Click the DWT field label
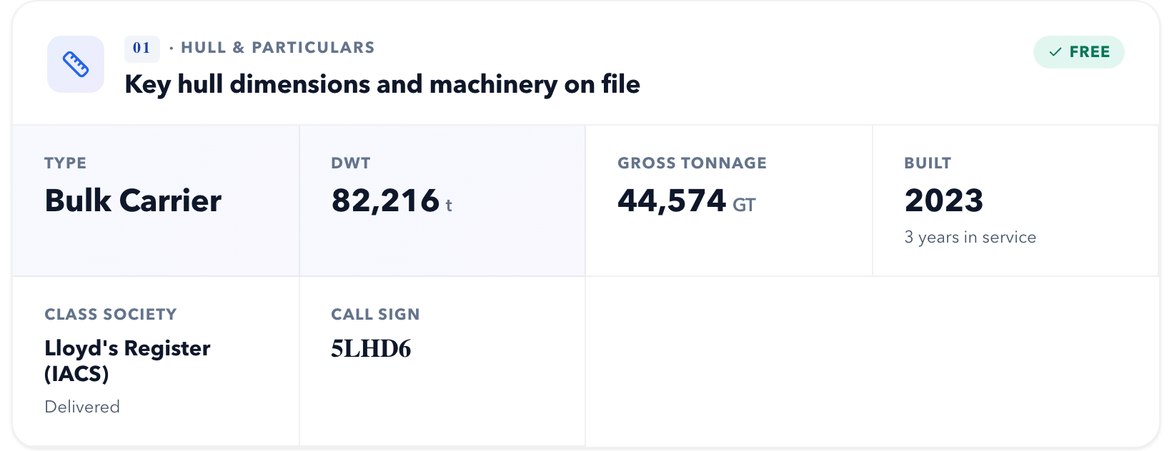Screen dimensions: 1172x451 (x=350, y=163)
